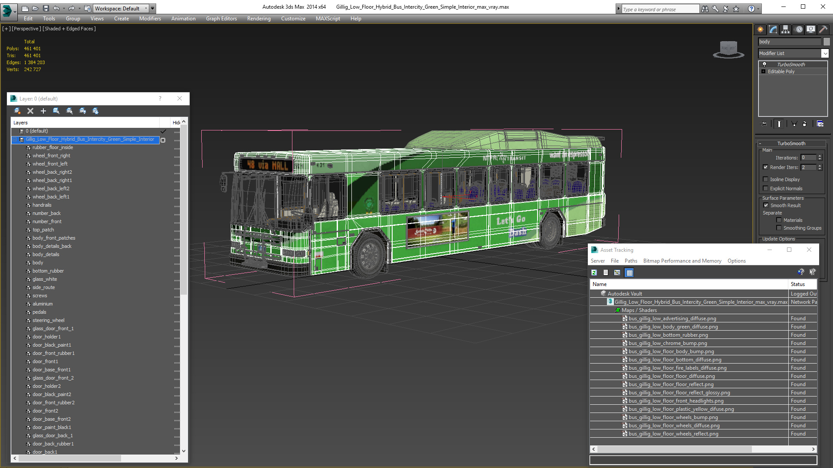This screenshot has width=833, height=468.
Task: Click the Save File floppy icon
Action: point(46,8)
